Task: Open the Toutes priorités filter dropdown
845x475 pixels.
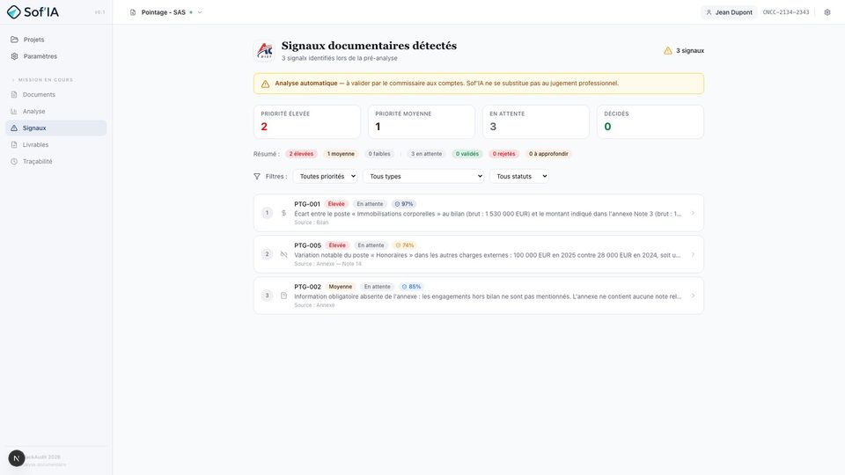Action: tap(325, 176)
